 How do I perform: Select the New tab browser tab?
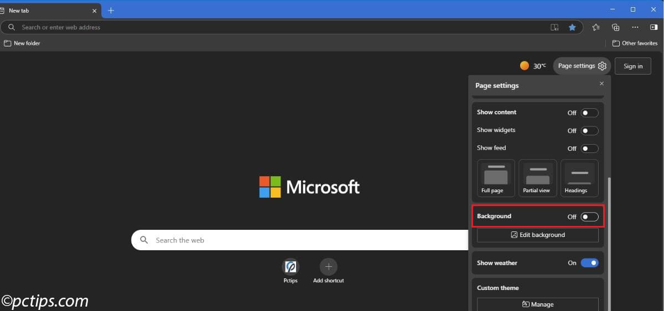[x=50, y=10]
